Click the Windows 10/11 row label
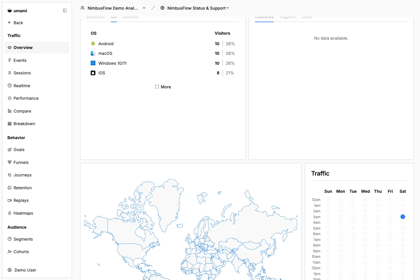420x280 pixels. 112,63
